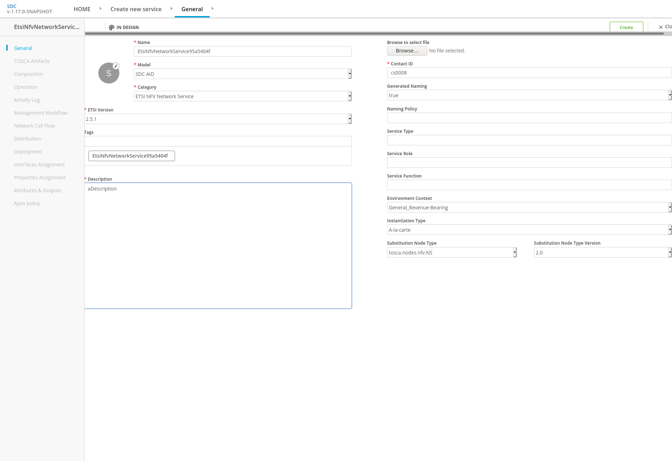Click the arrow after General breadcrumb

coord(212,8)
